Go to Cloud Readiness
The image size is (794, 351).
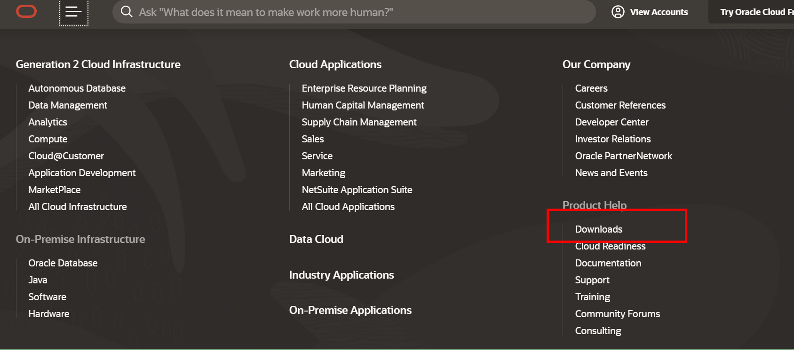(610, 246)
